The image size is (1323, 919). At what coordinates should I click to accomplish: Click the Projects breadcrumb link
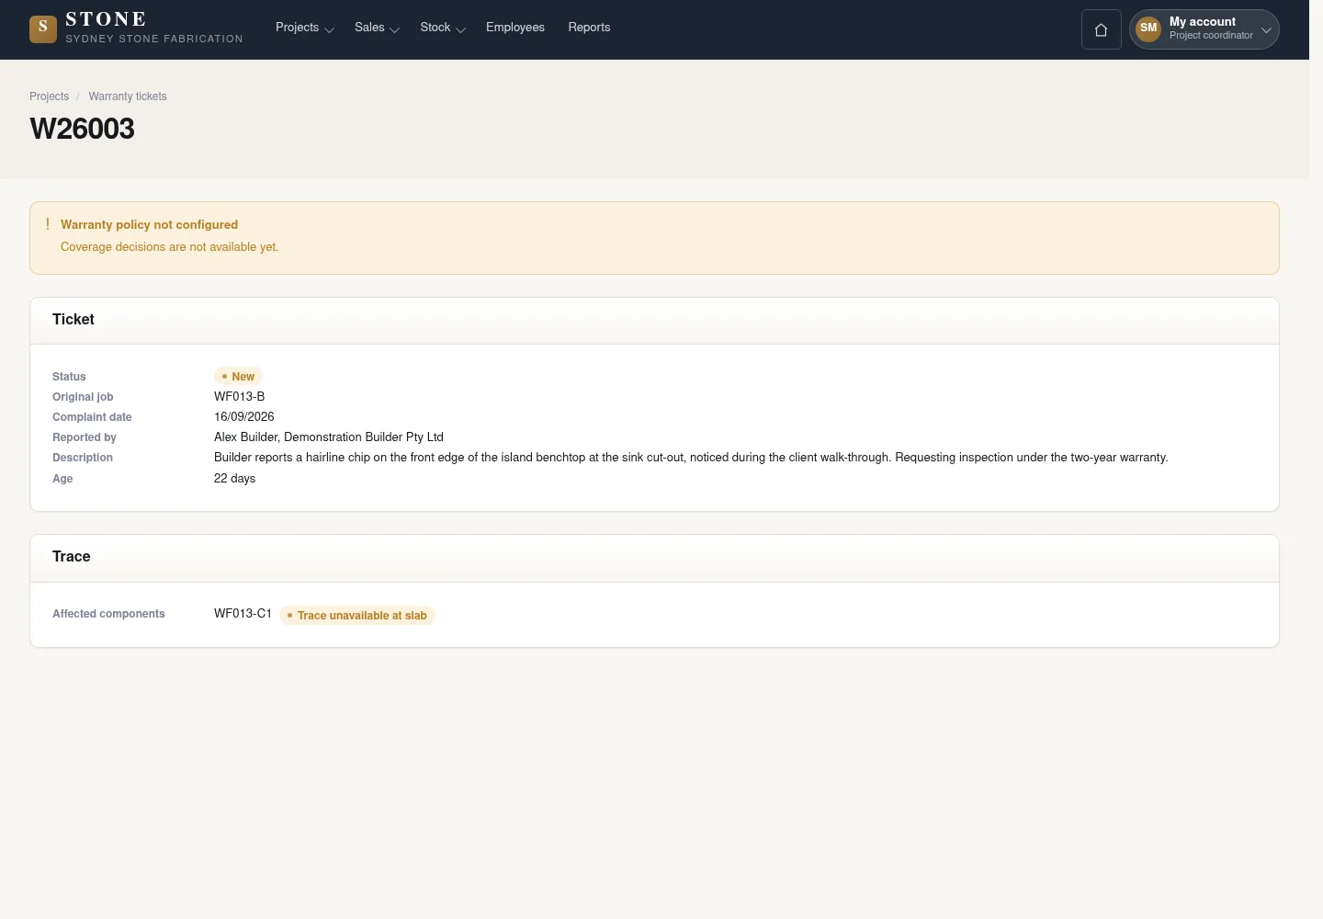tap(49, 96)
